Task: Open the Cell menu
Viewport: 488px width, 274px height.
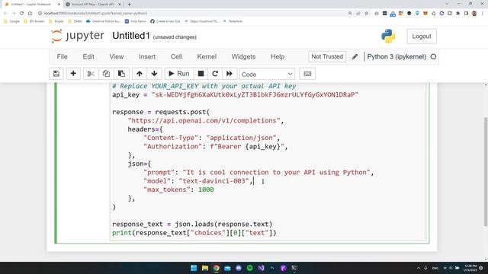Action: click(x=176, y=56)
